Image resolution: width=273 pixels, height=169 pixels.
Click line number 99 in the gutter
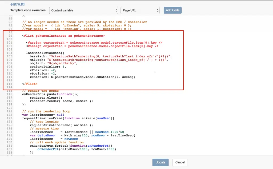click(10, 36)
